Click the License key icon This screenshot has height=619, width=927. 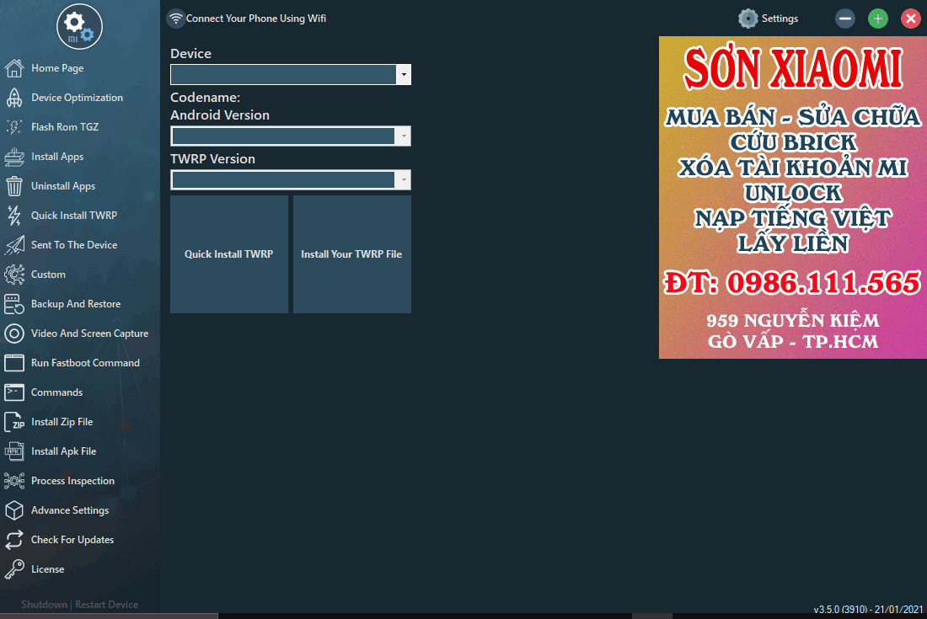[14, 569]
